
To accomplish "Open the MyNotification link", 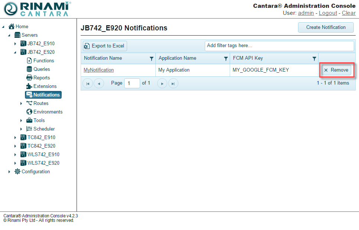I will [x=98, y=70].
